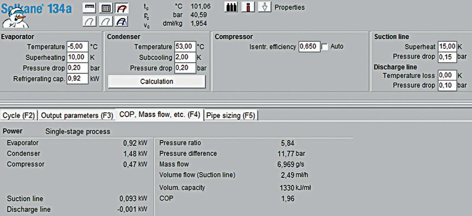472x216 pixels.
Task: Click the ruler units icon in toolbar
Action: (89, 8)
